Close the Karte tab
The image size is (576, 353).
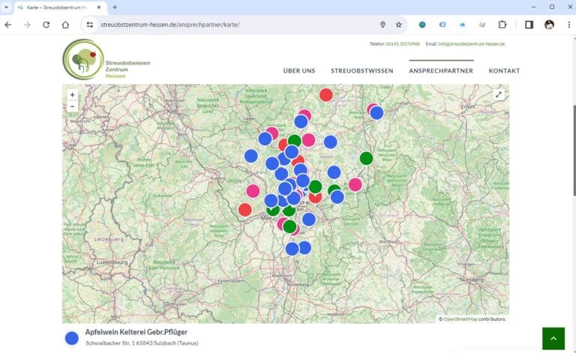(x=99, y=7)
